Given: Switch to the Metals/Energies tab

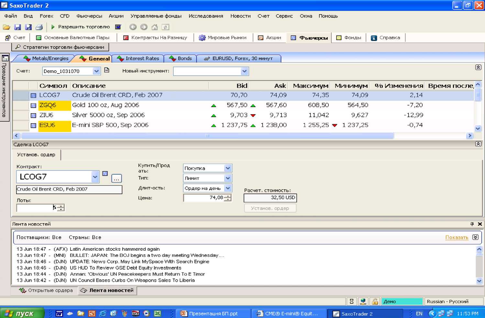Looking at the screenshot, I should point(46,59).
